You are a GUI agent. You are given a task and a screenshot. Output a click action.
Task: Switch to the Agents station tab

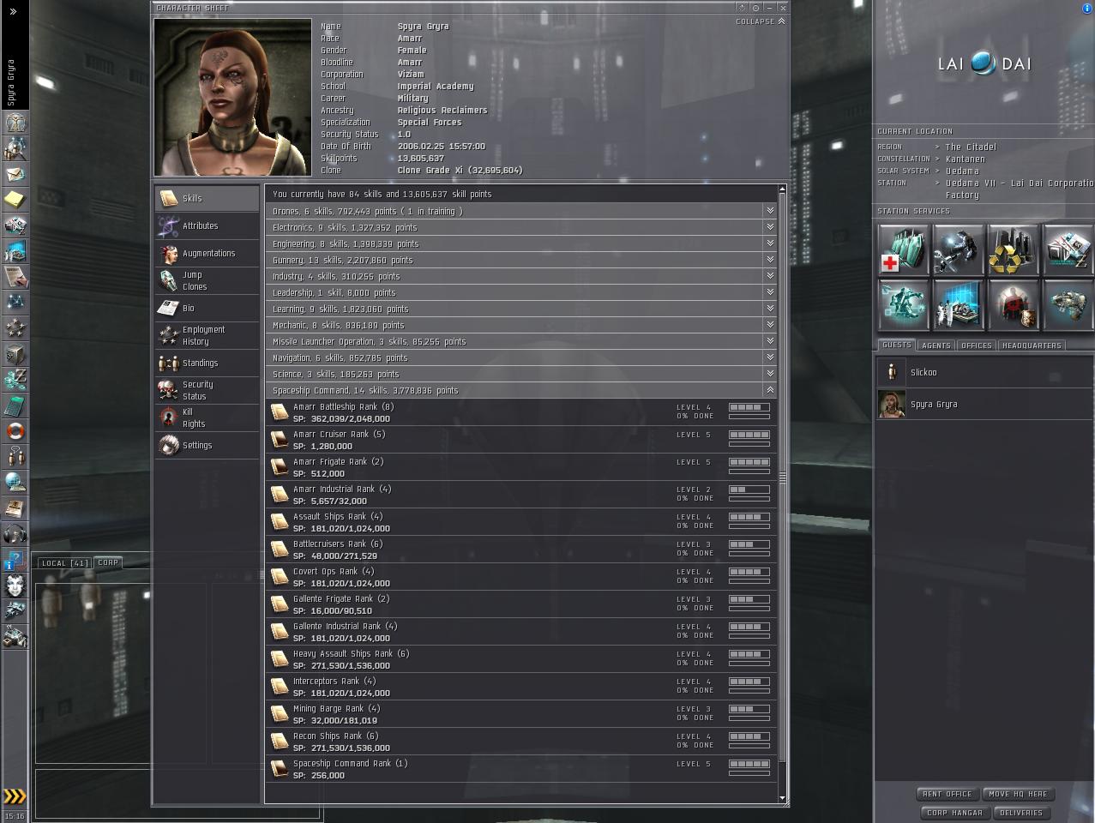[936, 345]
